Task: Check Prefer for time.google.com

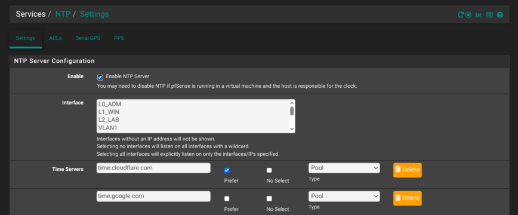Action: [x=227, y=198]
